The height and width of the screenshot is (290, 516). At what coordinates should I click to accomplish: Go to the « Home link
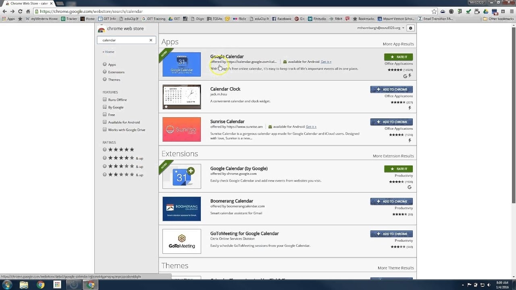108,52
